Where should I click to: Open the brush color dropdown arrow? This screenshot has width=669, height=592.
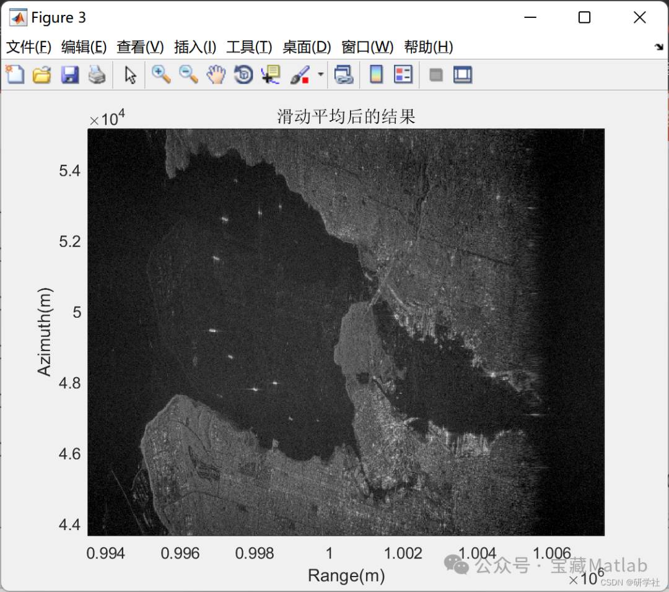[320, 74]
